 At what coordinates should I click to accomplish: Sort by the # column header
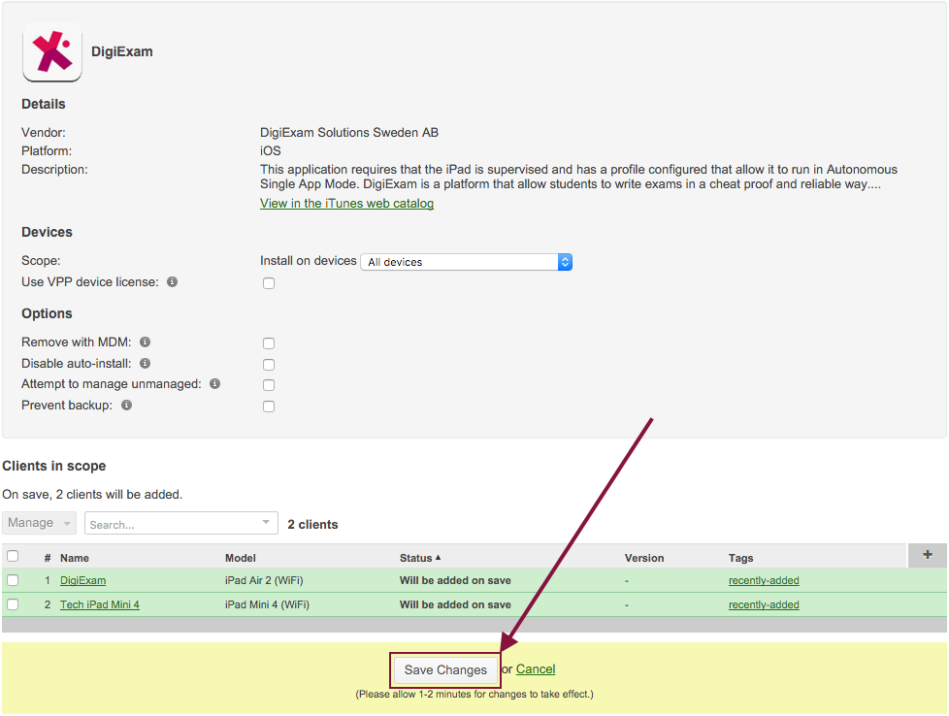(48, 558)
